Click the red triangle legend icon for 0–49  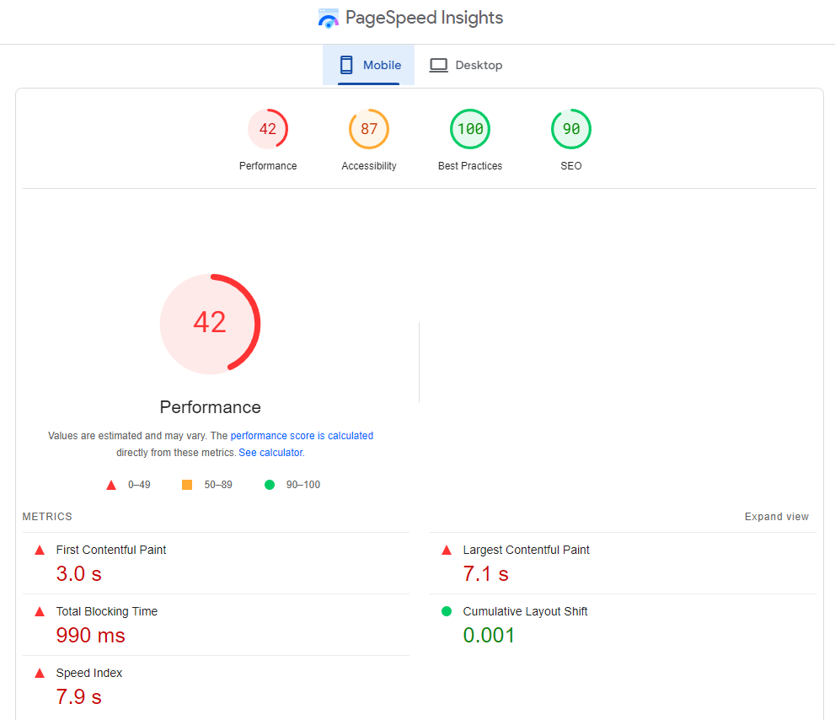pyautogui.click(x=111, y=485)
